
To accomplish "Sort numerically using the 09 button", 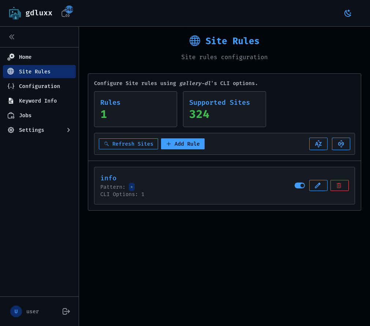I will point(341,143).
